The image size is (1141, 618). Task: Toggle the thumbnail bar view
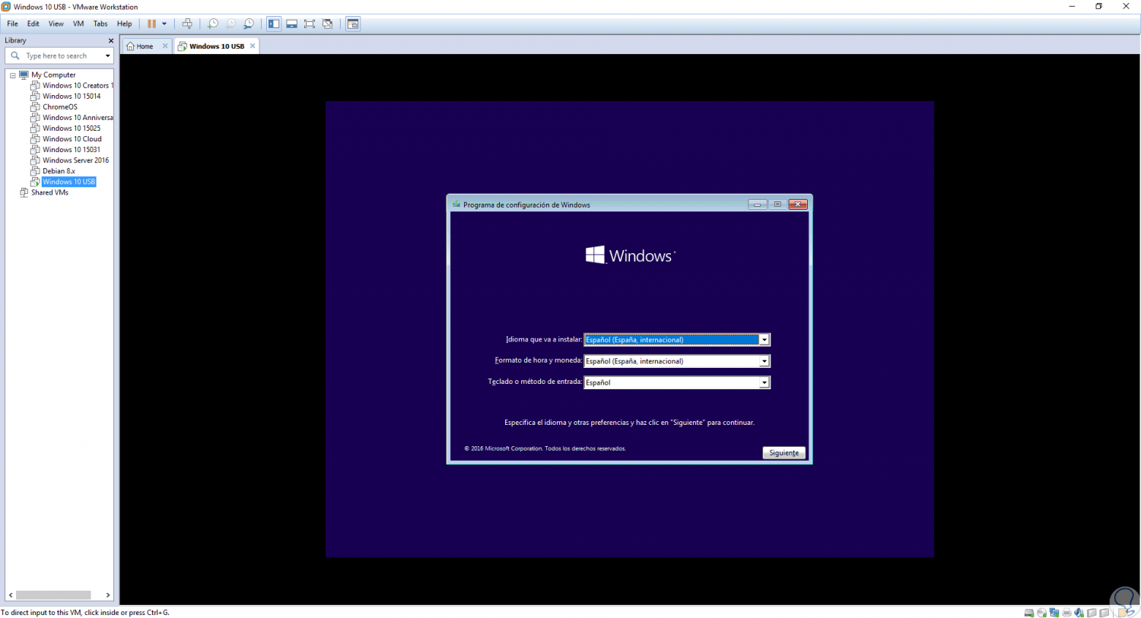(291, 24)
